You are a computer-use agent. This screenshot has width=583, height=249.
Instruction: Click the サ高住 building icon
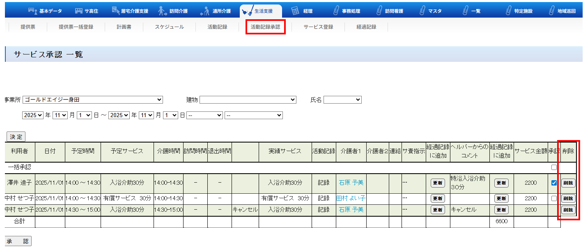click(x=79, y=11)
